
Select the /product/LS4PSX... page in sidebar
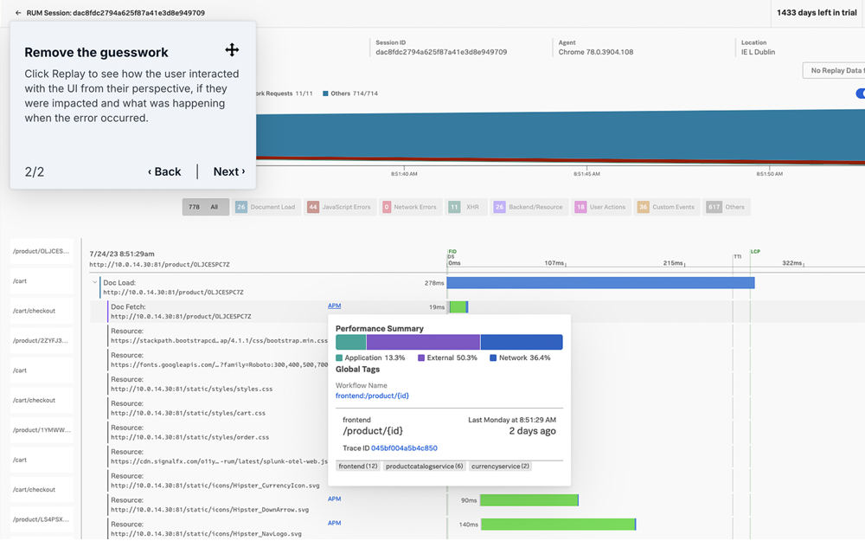click(x=42, y=519)
